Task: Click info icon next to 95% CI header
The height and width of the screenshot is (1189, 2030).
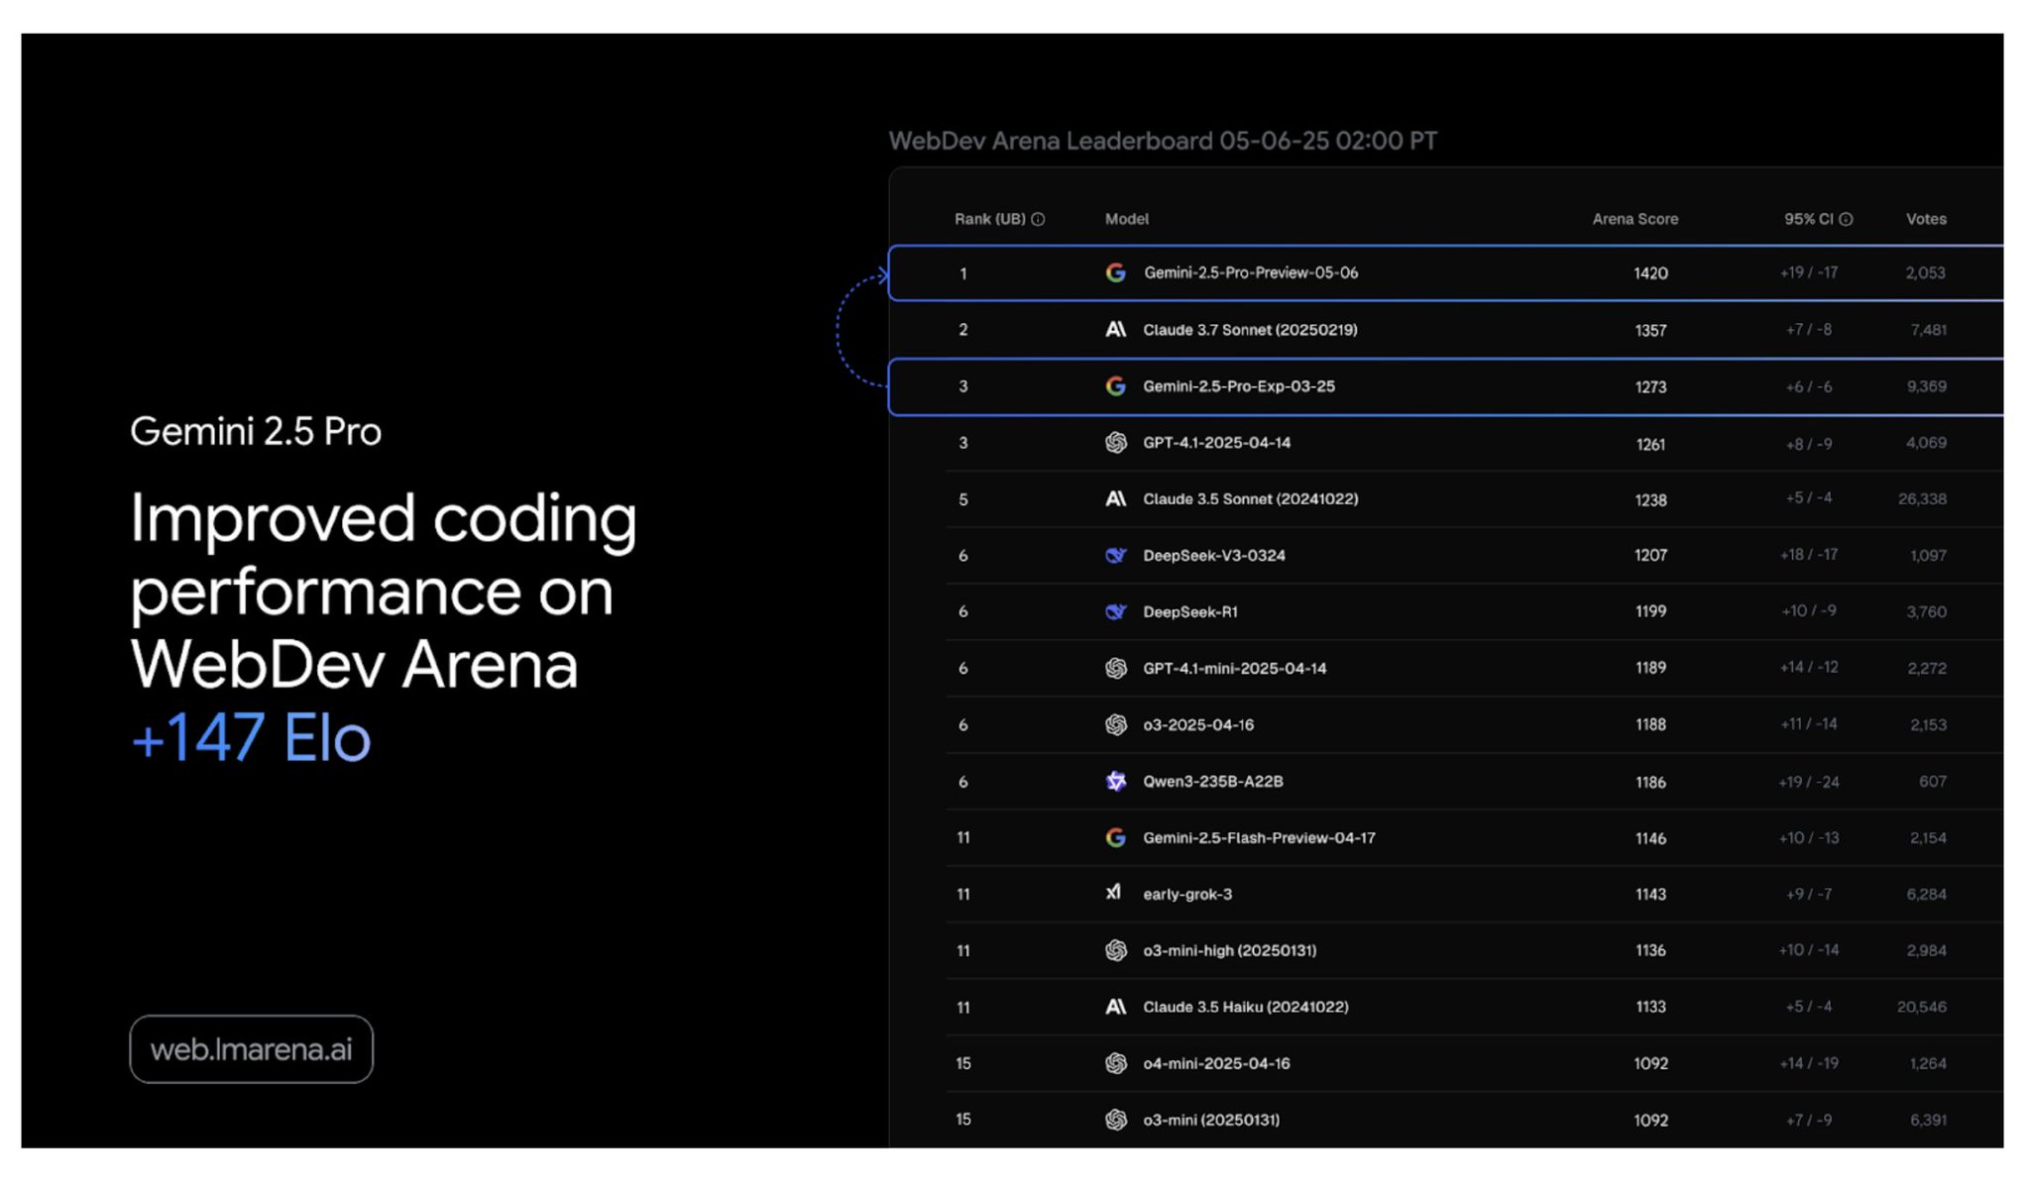Action: click(x=1846, y=219)
